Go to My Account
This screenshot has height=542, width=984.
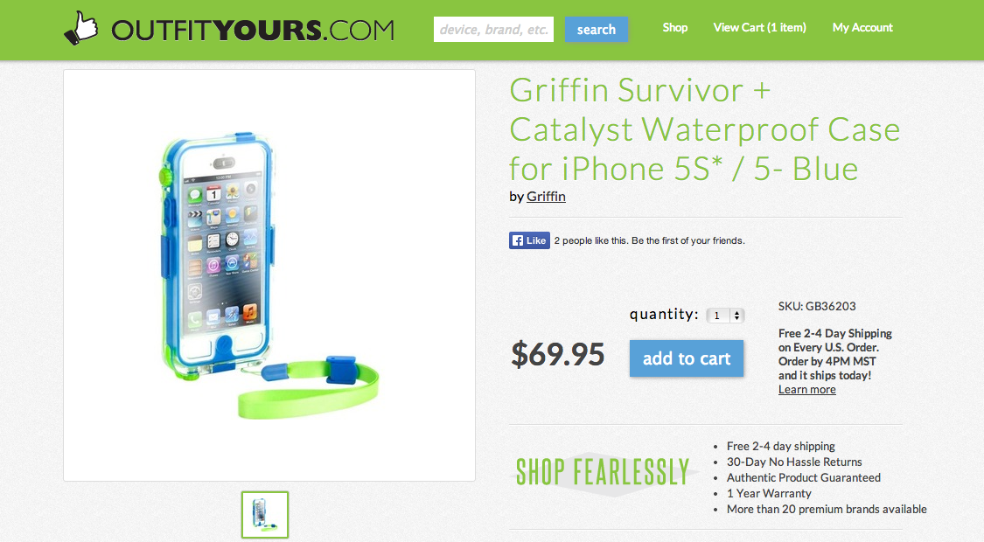862,28
